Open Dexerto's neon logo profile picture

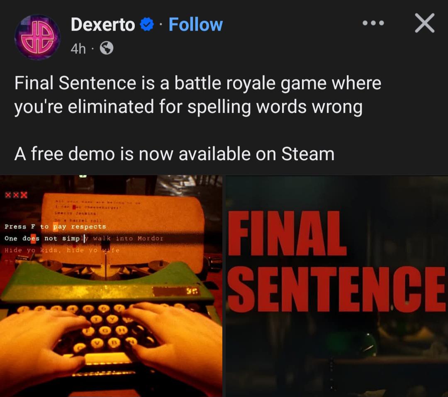(x=37, y=37)
